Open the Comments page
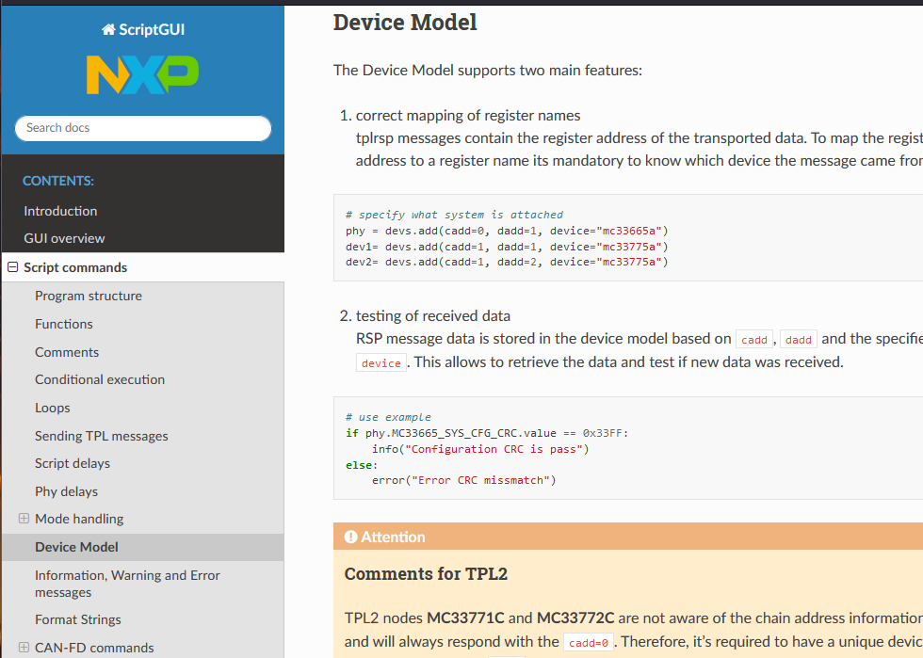 [67, 352]
